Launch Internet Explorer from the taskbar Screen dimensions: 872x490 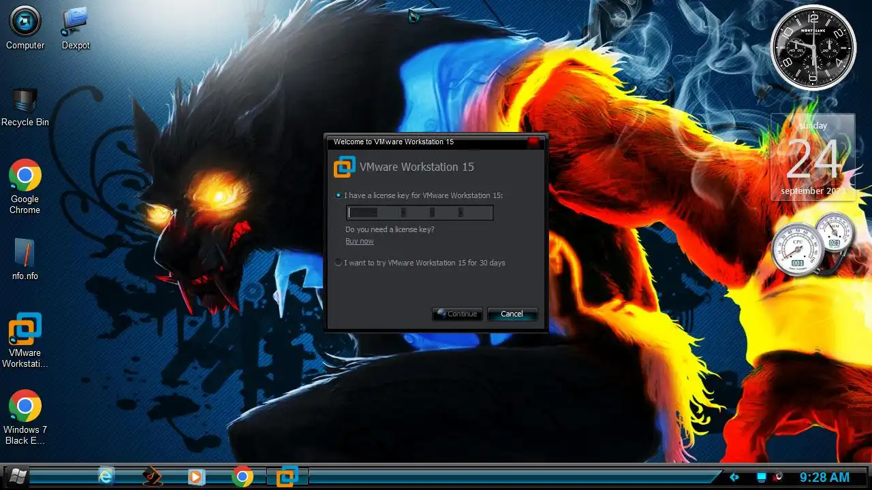click(x=106, y=476)
